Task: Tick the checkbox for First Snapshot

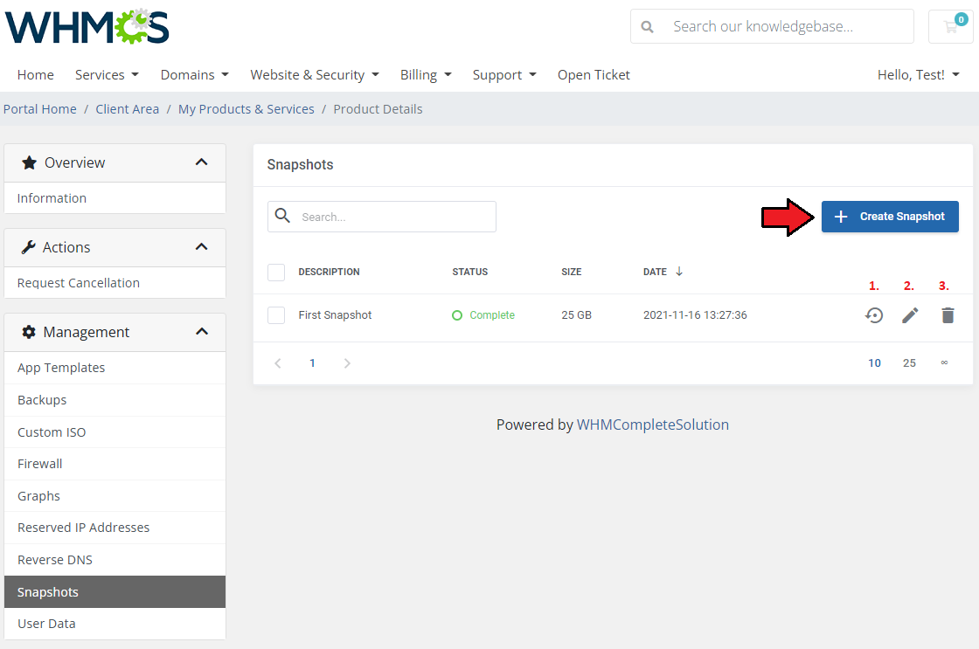Action: click(x=276, y=315)
